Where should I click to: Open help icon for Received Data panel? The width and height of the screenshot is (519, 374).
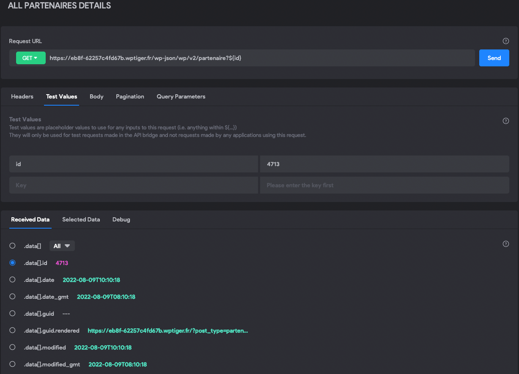click(505, 244)
